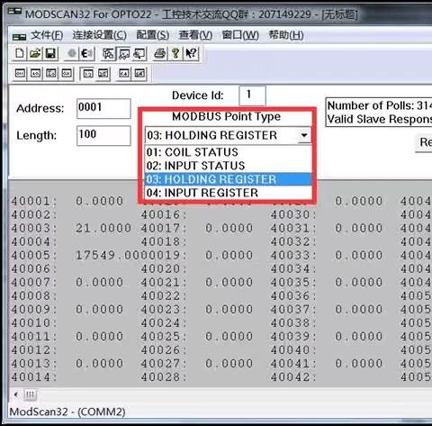Click the document icon left of 文件 menu
The width and height of the screenshot is (432, 426).
pos(20,37)
